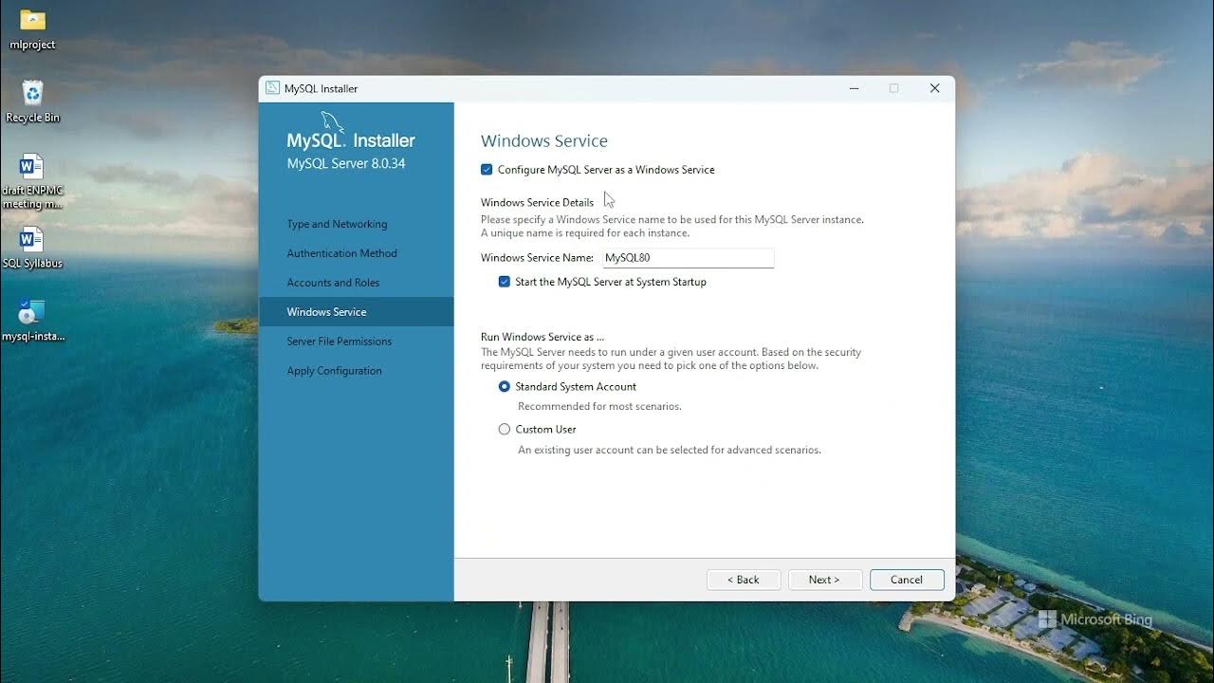Click the Cancel button
Viewport: 1214px width, 683px height.
(907, 580)
